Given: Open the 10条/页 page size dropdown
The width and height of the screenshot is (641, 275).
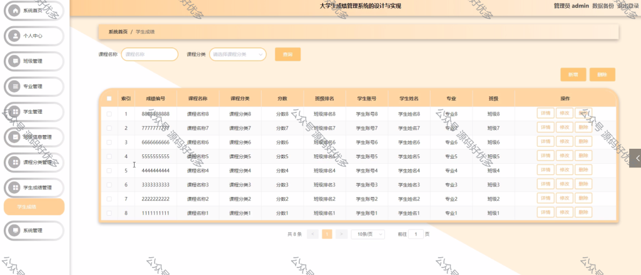Looking at the screenshot, I should click(x=368, y=234).
